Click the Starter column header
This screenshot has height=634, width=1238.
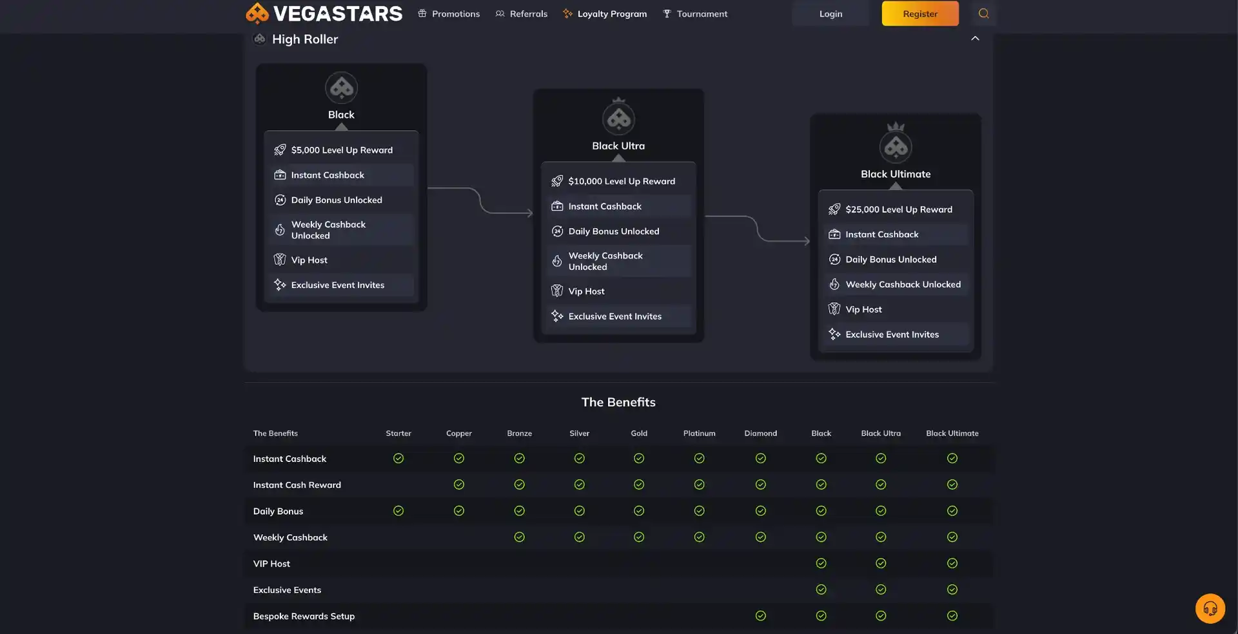[398, 434]
